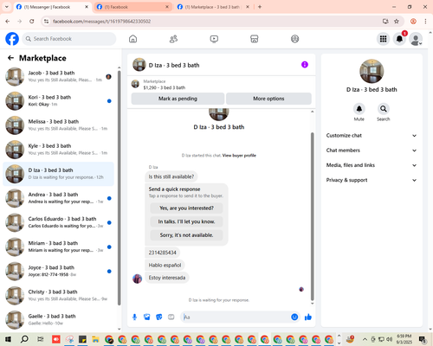Send quick reply Yes, are you interested?
The image size is (433, 346).
pos(186,208)
